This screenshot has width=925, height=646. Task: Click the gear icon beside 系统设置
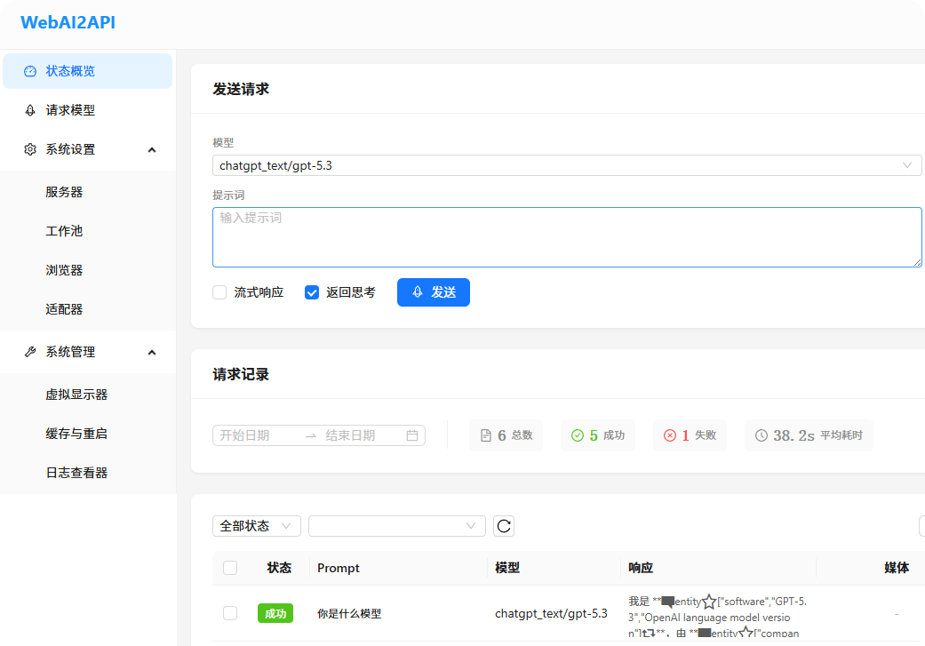(30, 149)
